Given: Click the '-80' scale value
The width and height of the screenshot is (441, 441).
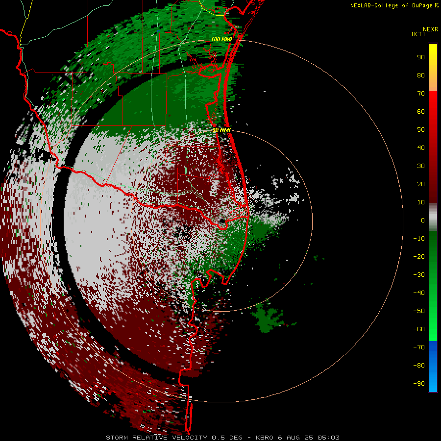Looking at the screenshot, I should (x=419, y=366).
